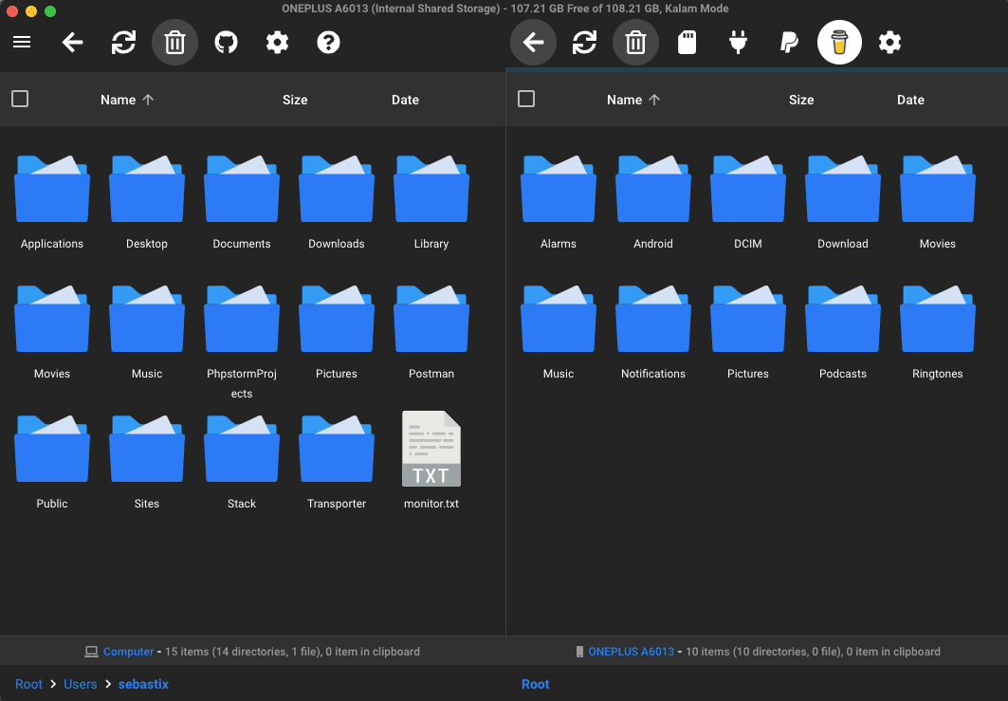Viewport: 1008px width, 701px height.
Task: Select the Movies folder on Computer
Action: 52,333
